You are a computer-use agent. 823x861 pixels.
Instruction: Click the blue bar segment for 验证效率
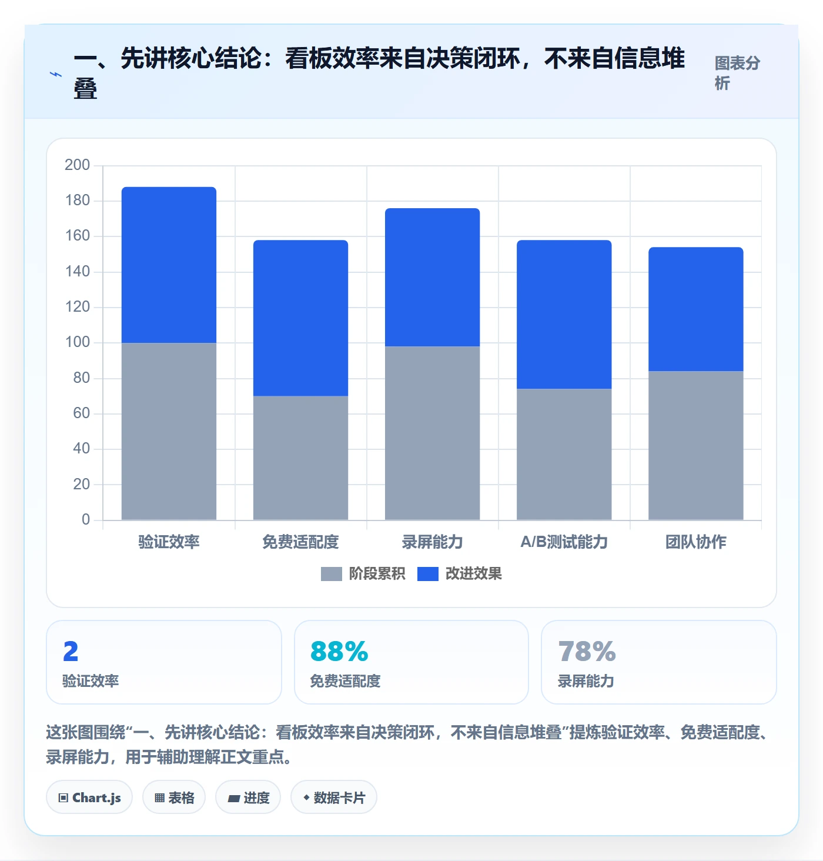[169, 265]
